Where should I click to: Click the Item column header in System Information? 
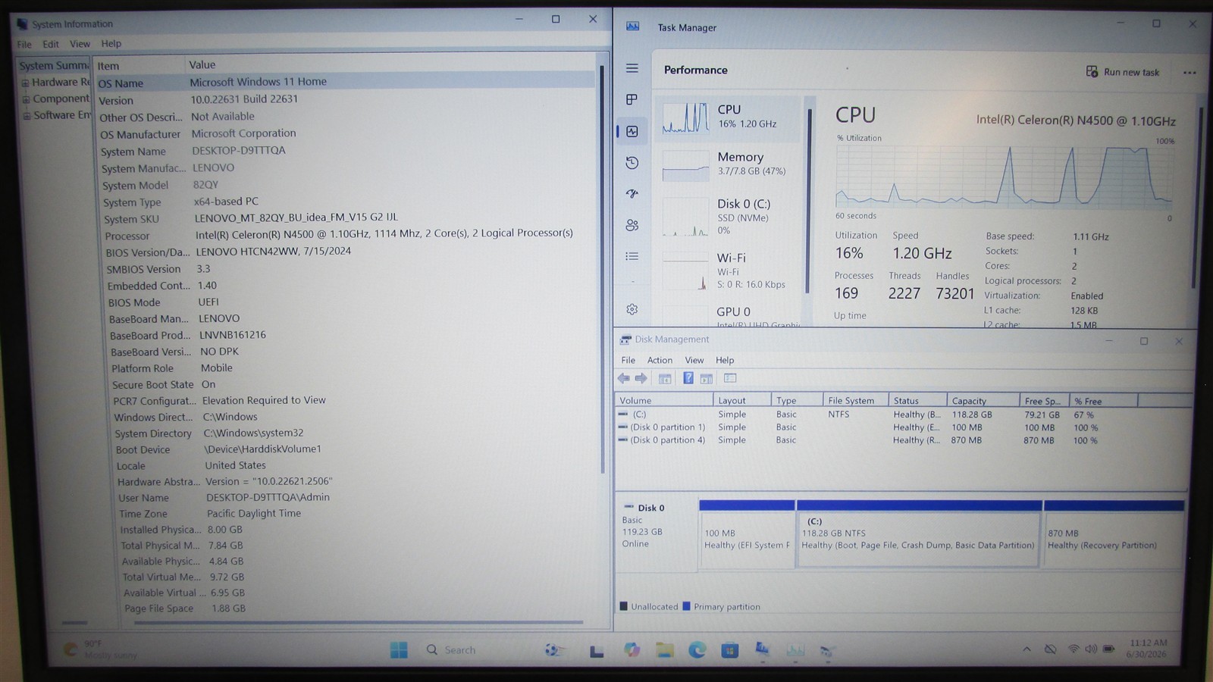coord(139,66)
